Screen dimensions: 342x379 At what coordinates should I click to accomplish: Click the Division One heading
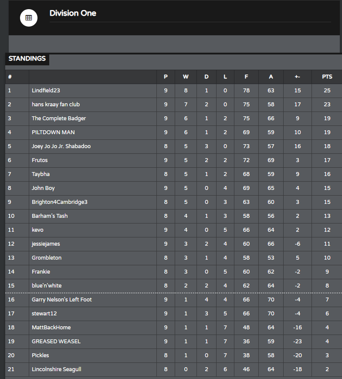73,13
